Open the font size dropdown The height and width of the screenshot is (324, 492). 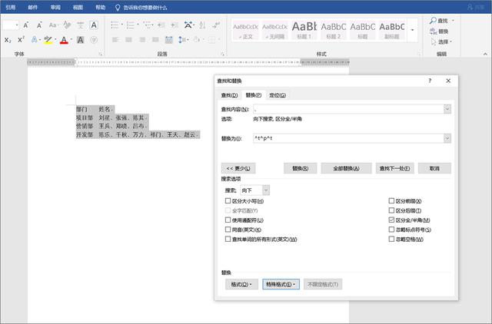point(17,25)
